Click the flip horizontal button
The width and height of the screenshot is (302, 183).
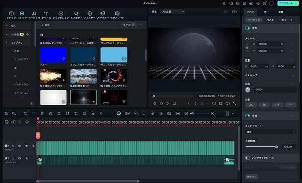(x=251, y=105)
